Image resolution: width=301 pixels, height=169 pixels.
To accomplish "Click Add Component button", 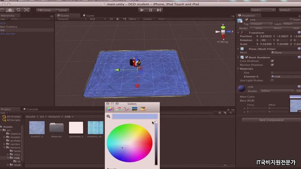I will coord(271,120).
